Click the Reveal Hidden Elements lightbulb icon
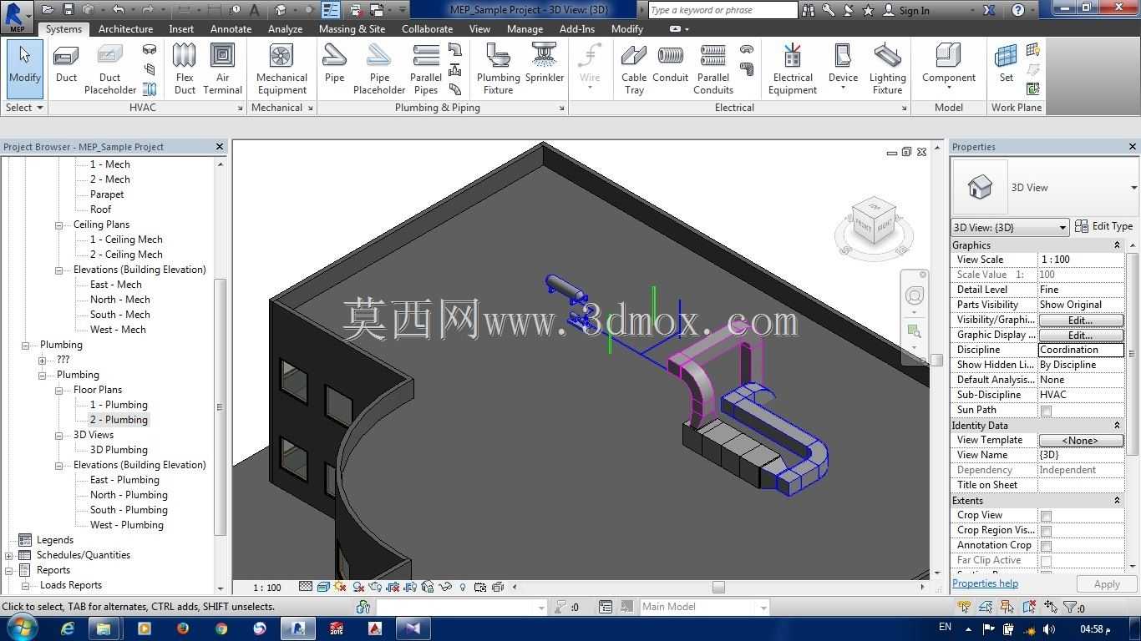This screenshot has width=1141, height=641. [463, 587]
